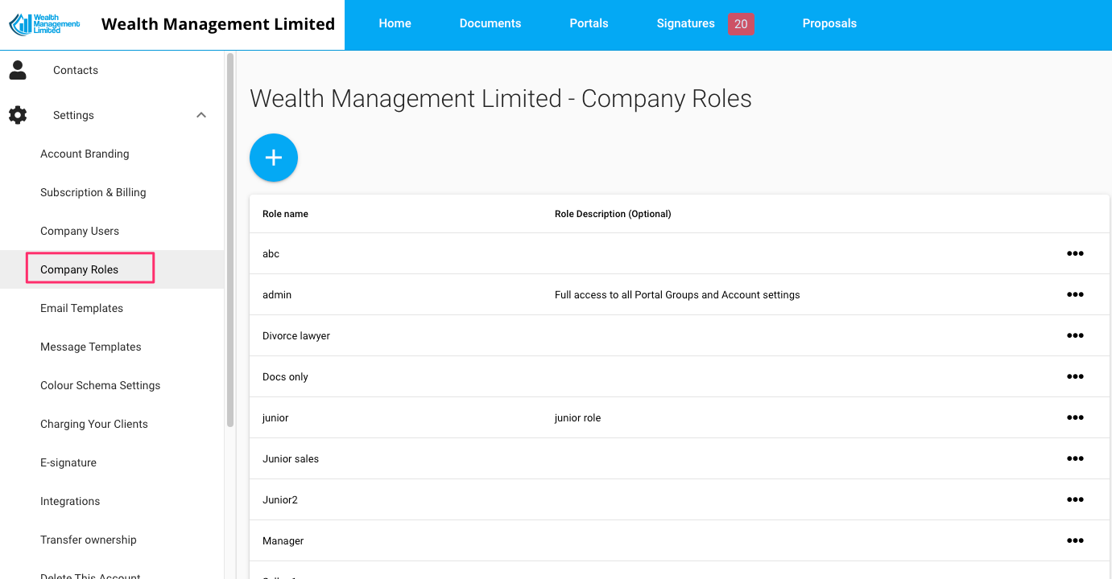Viewport: 1112px width, 579px height.
Task: Open the Documents tab
Action: (x=490, y=23)
